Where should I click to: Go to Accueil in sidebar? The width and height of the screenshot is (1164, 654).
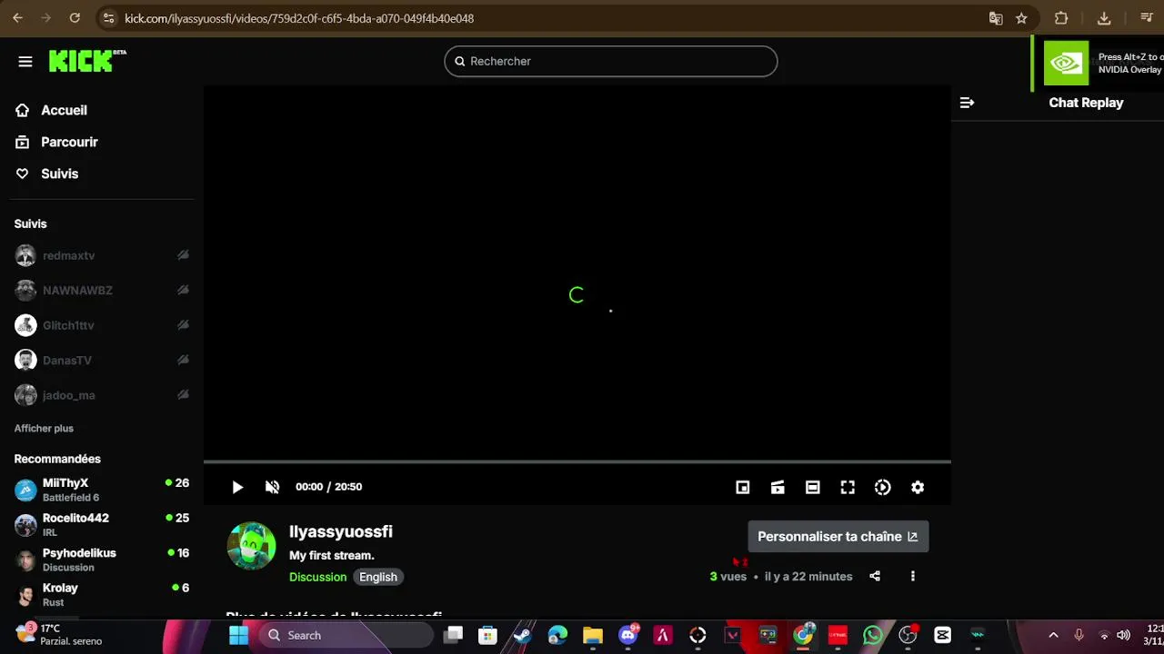pos(52,110)
